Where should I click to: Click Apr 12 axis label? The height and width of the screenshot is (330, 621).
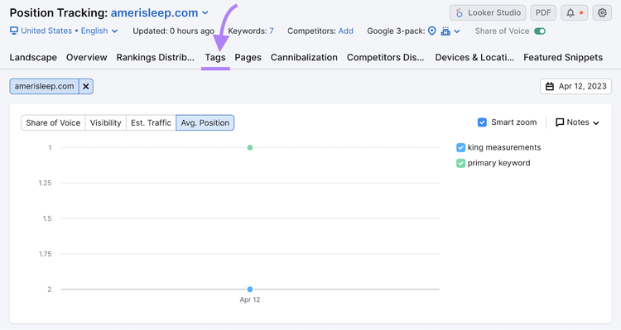tap(250, 299)
